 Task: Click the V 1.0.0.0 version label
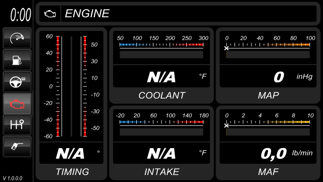pyautogui.click(x=13, y=178)
